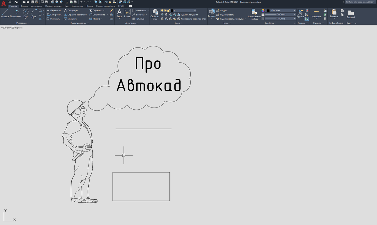Click the Измерить measure tool
This screenshot has width=377, height=225.
[x=316, y=13]
